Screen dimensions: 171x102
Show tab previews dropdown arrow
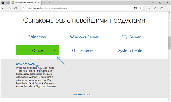[x=49, y=3]
